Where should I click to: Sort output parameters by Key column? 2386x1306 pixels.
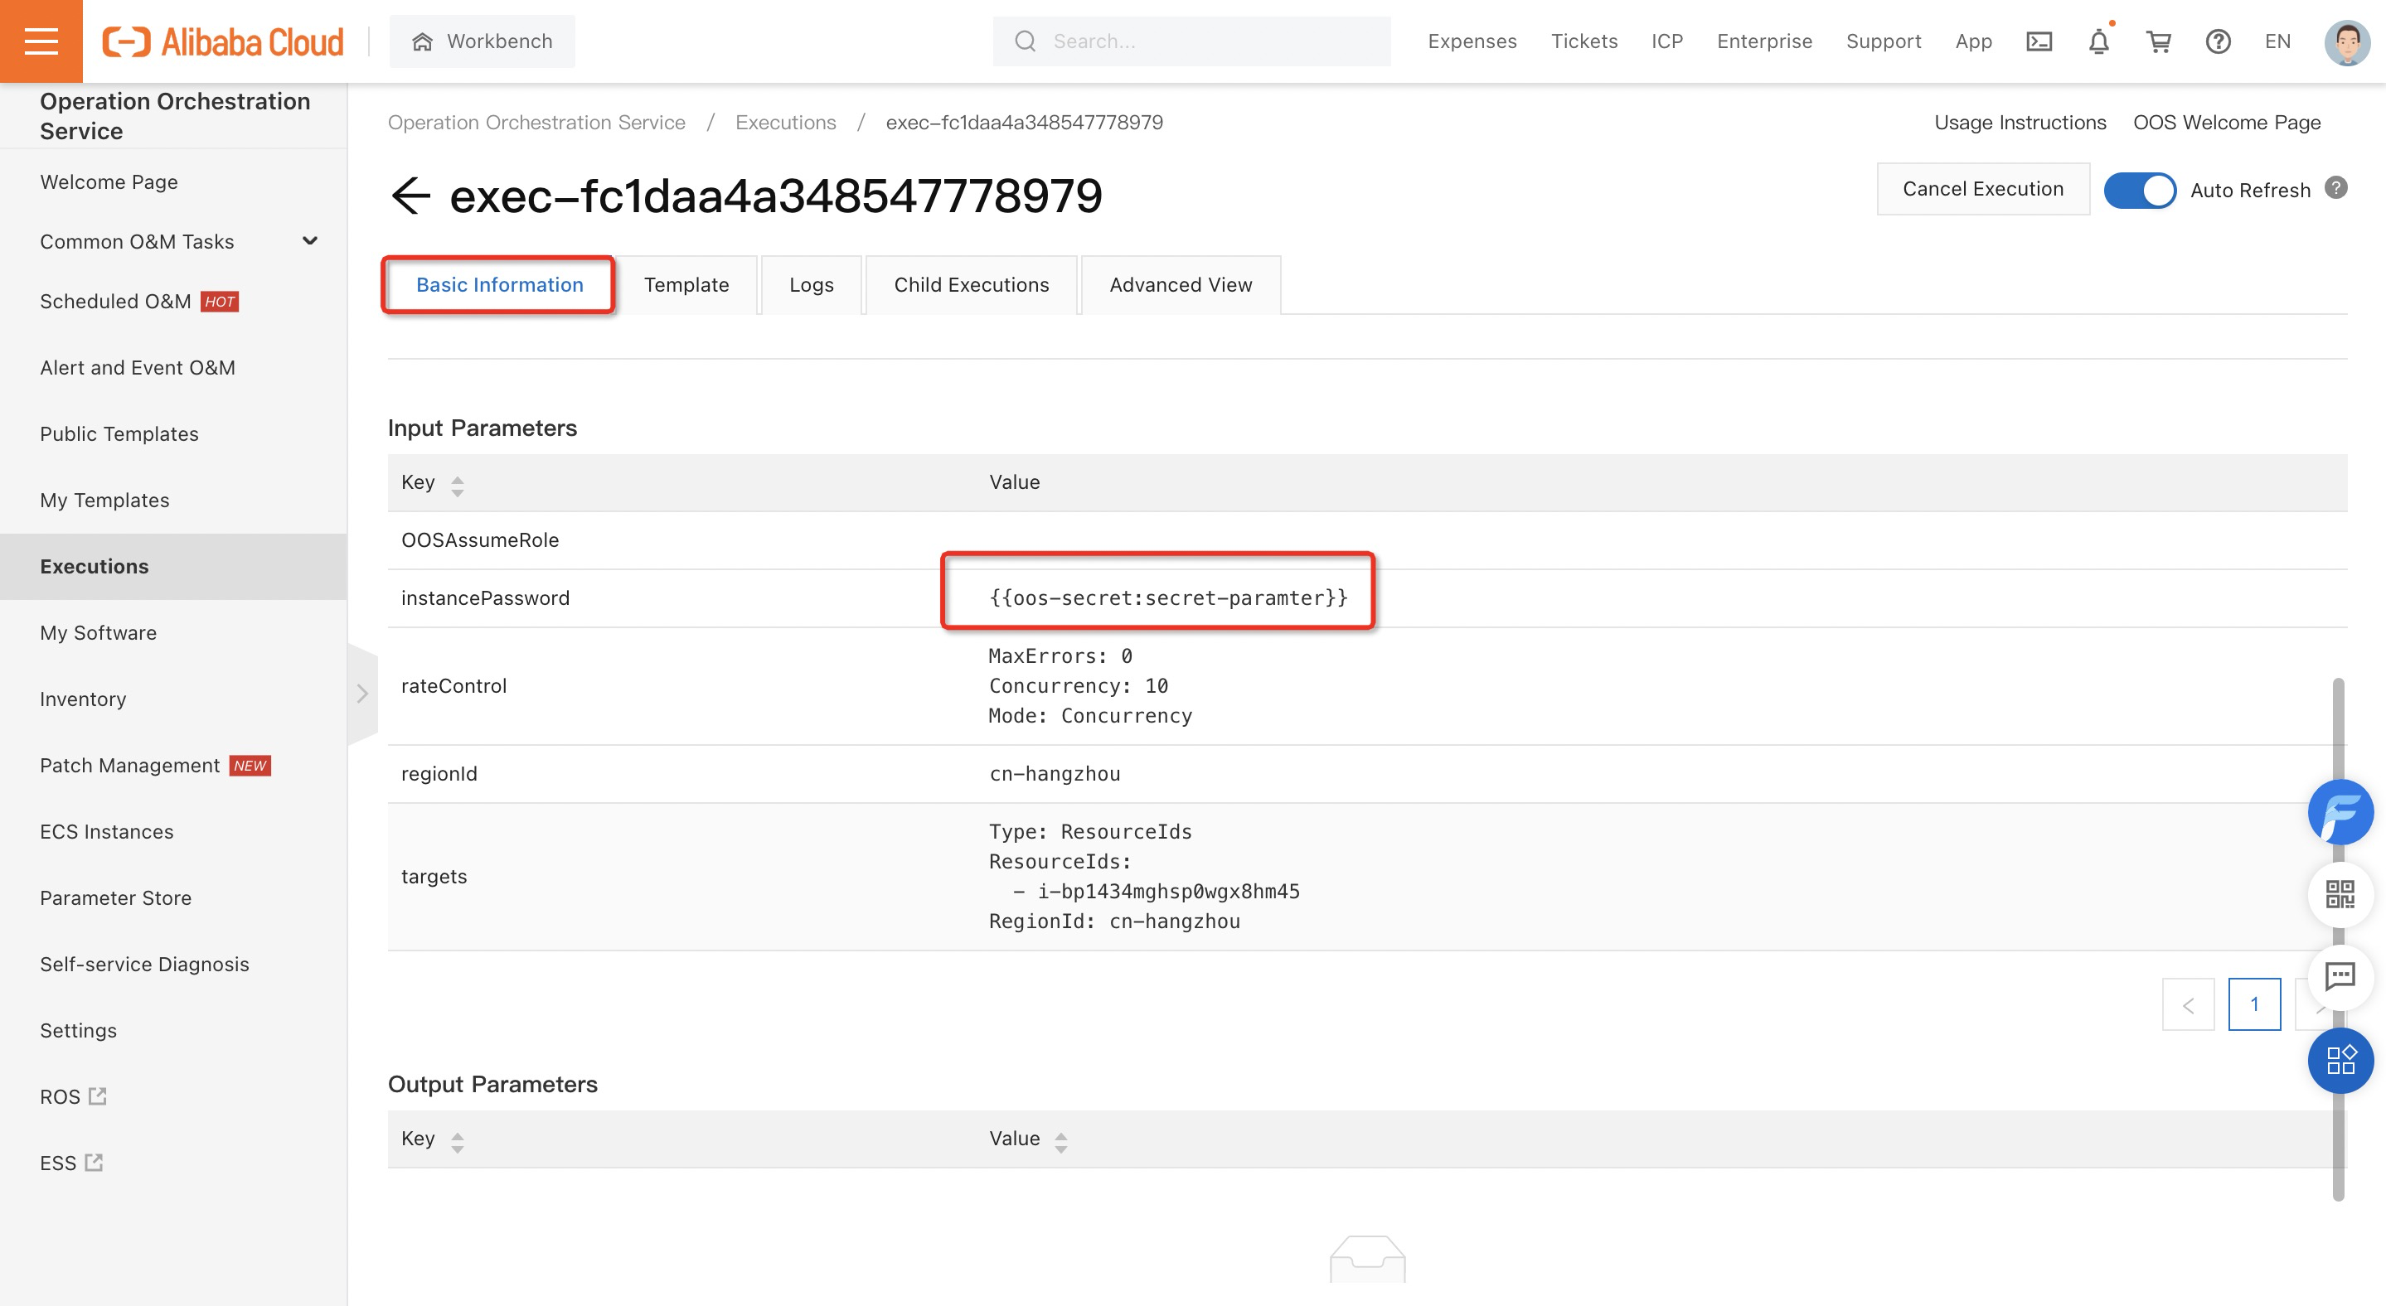457,1141
